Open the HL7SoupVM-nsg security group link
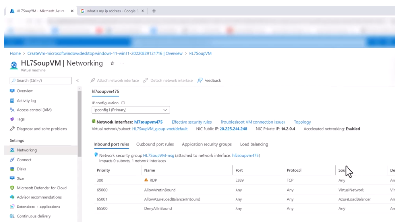This screenshot has width=395, height=222. click(158, 155)
